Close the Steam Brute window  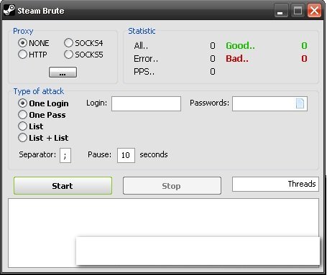[x=314, y=11]
